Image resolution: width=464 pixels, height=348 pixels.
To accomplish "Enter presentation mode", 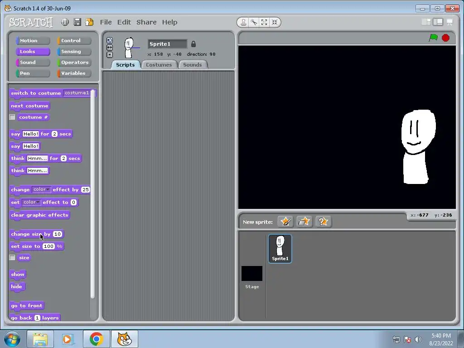I will tap(450, 22).
